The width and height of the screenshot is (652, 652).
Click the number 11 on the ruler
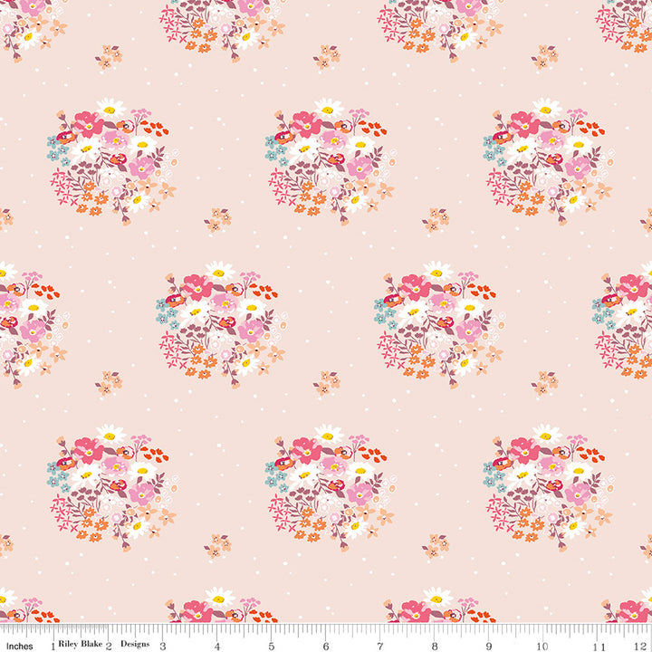pyautogui.click(x=597, y=646)
